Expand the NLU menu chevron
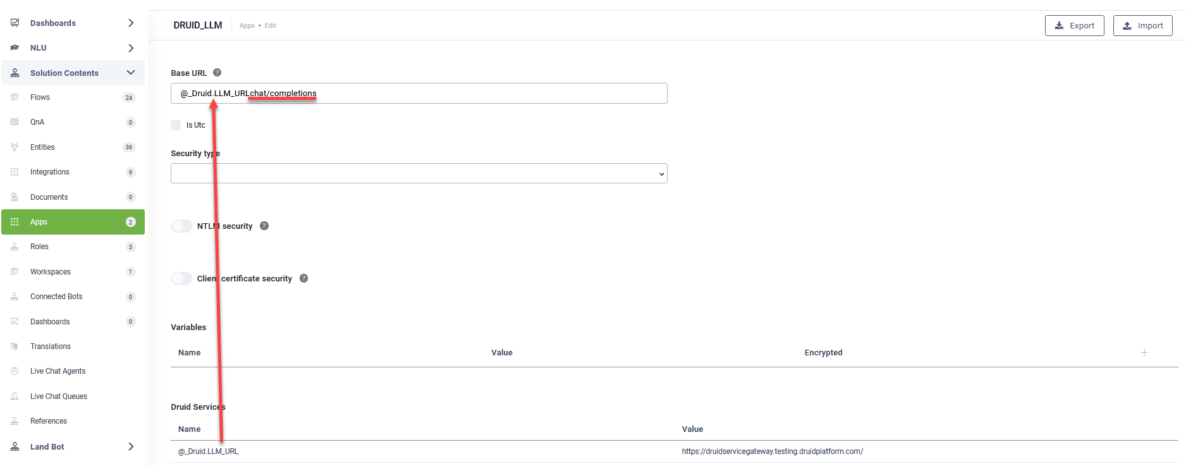The image size is (1186, 466). [x=131, y=48]
